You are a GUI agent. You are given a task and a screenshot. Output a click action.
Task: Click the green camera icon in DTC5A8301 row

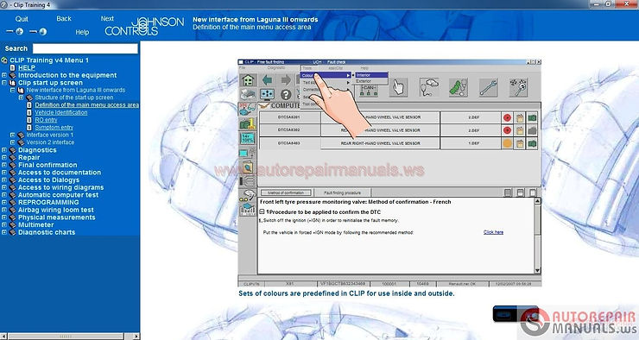pyautogui.click(x=532, y=117)
